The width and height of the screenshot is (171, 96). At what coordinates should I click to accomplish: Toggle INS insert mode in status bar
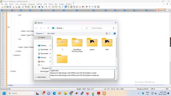pyautogui.click(x=167, y=89)
